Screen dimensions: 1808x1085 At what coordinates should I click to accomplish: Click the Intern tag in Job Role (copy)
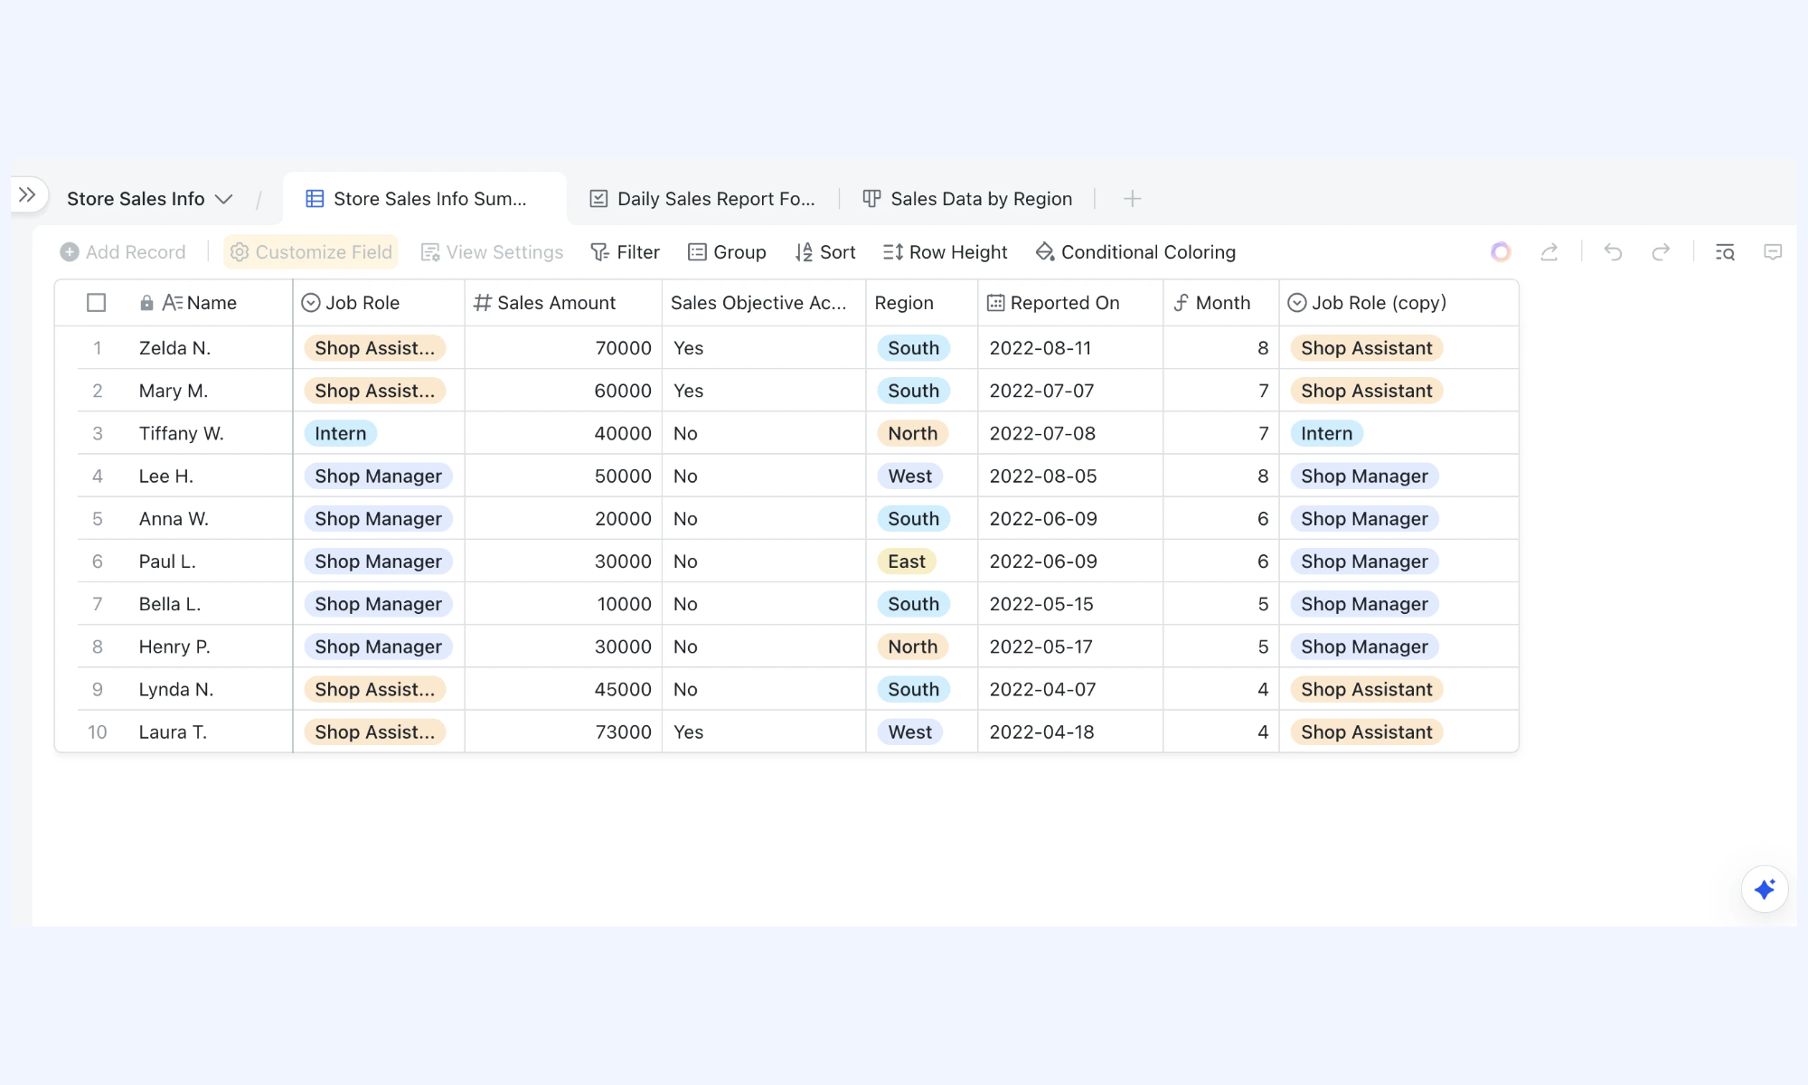pos(1327,433)
